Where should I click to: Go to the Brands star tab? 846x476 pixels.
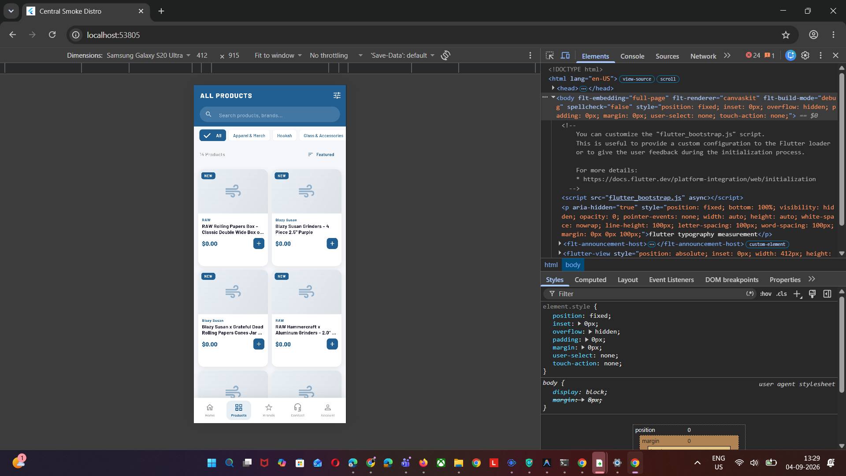click(269, 410)
